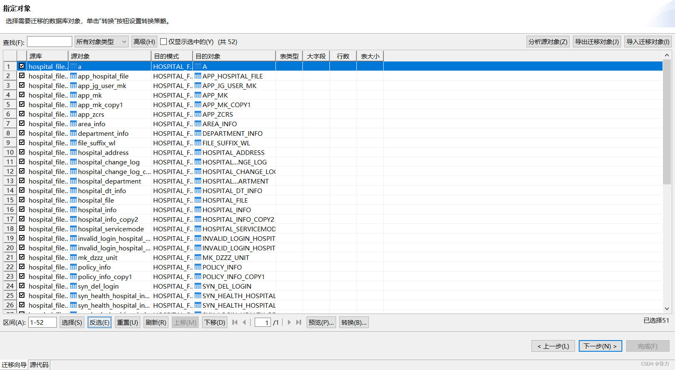Click the '预览(P)...' button

(x=321, y=322)
